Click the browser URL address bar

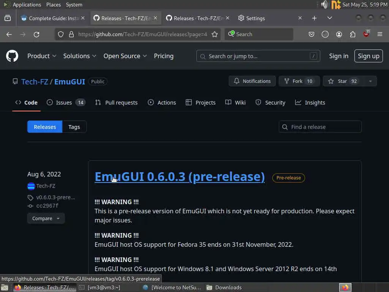coord(142,34)
